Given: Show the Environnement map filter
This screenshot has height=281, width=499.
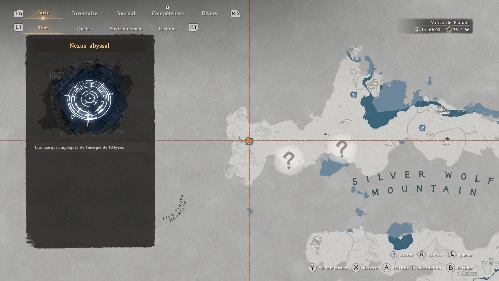Looking at the screenshot, I should pyautogui.click(x=126, y=29).
